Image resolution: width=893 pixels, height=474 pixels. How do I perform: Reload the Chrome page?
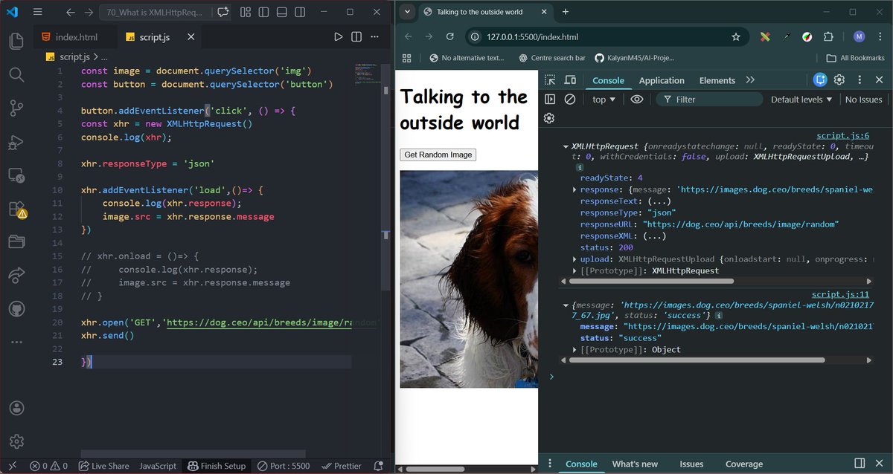(x=450, y=37)
